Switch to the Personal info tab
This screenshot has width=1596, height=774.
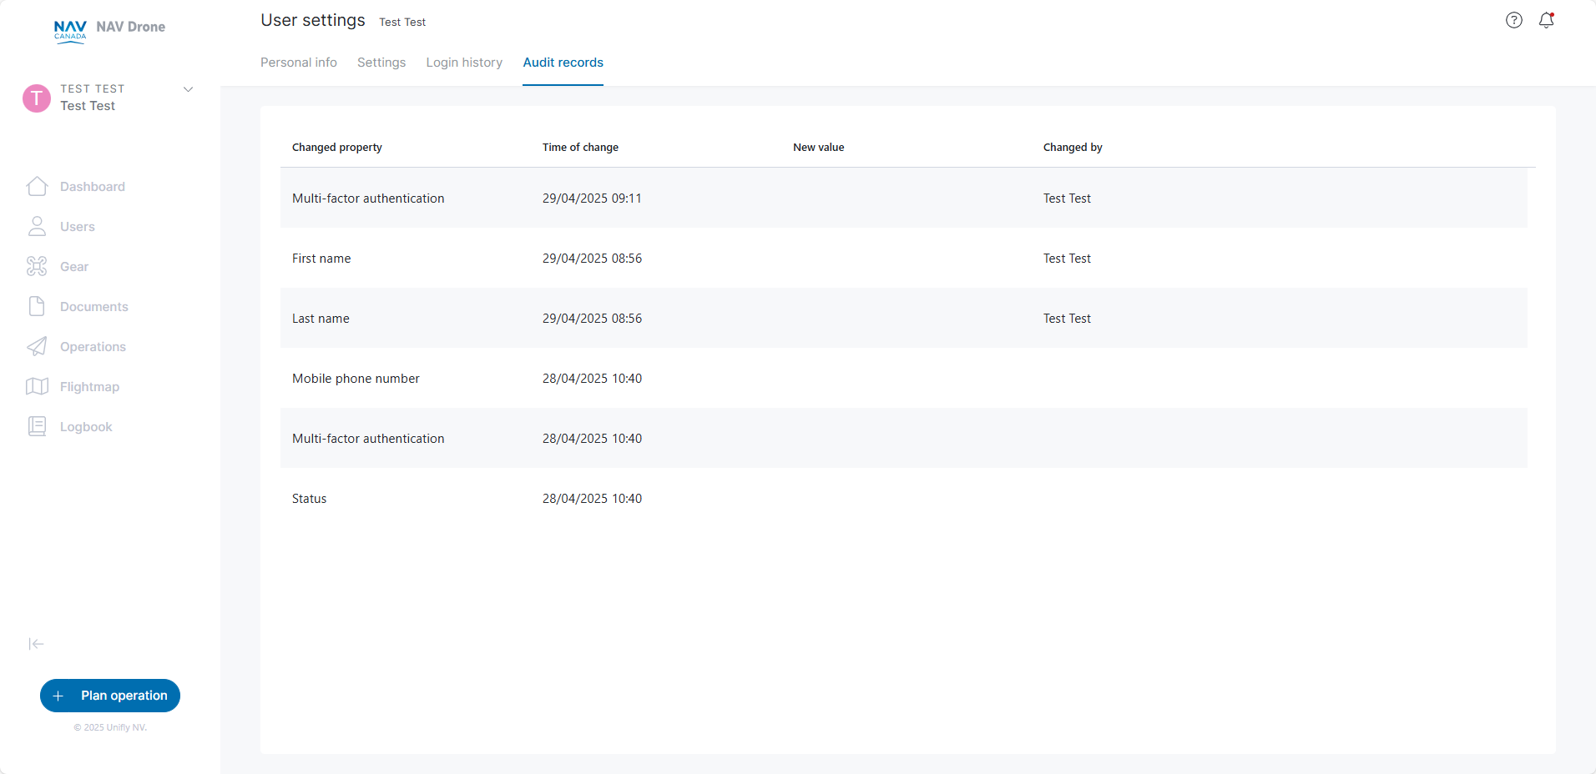(x=298, y=63)
